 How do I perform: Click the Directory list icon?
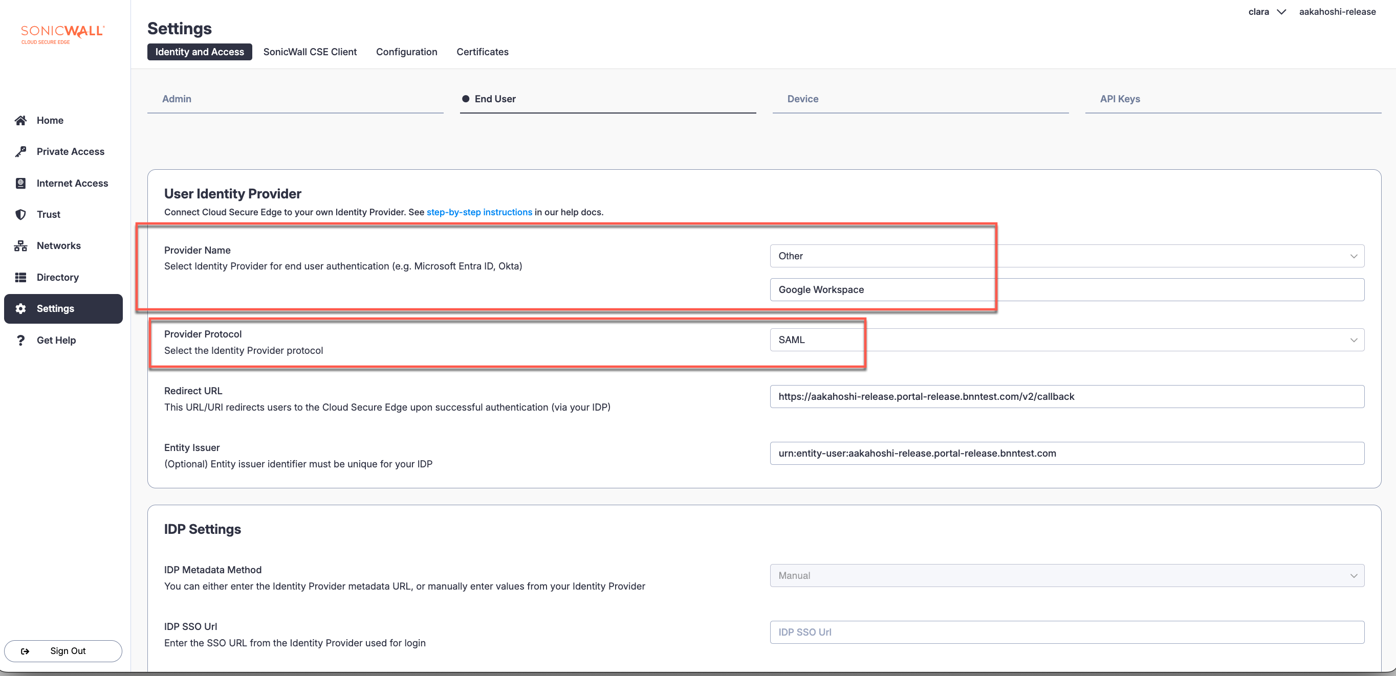[x=20, y=277]
